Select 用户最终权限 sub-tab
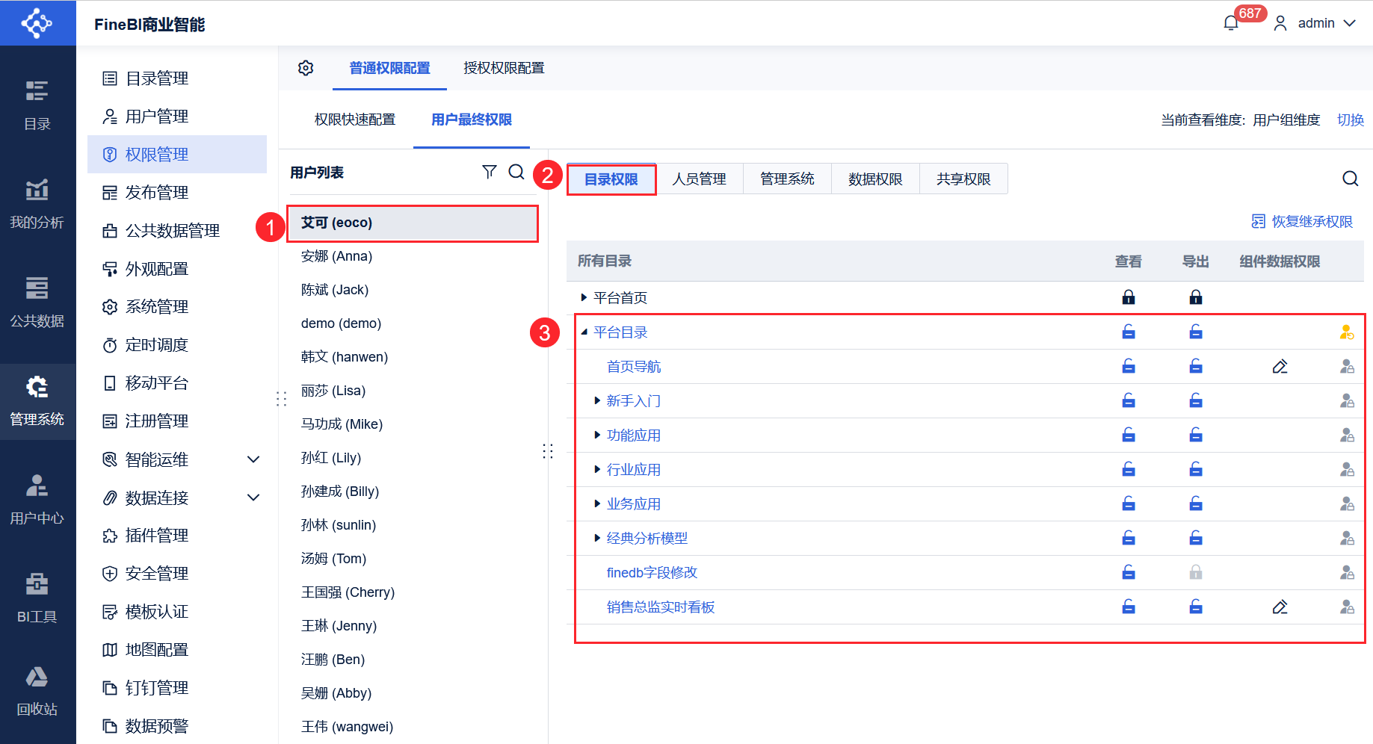The width and height of the screenshot is (1373, 744). [x=472, y=120]
